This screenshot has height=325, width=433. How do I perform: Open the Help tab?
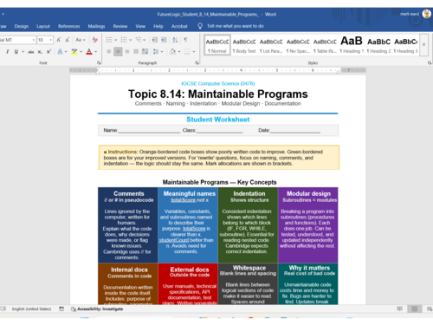point(158,26)
